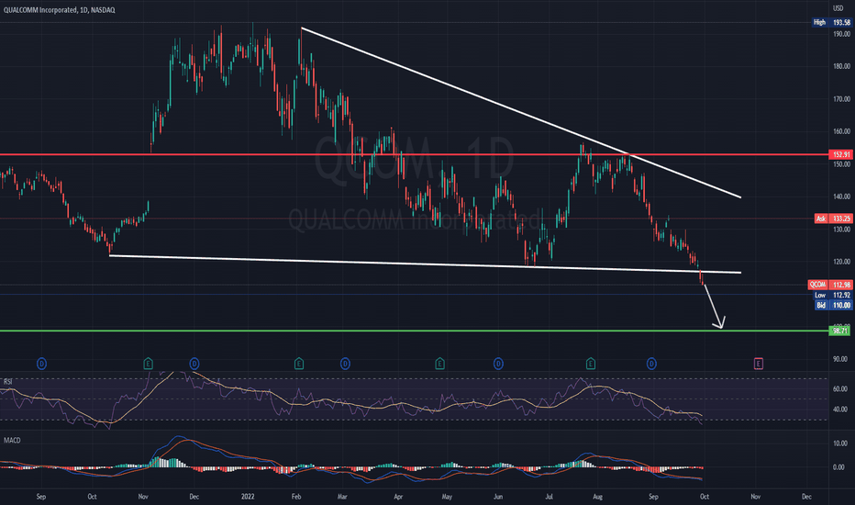This screenshot has width=855, height=505.
Task: Open the December 2021 dividend D marker
Action: coord(194,363)
